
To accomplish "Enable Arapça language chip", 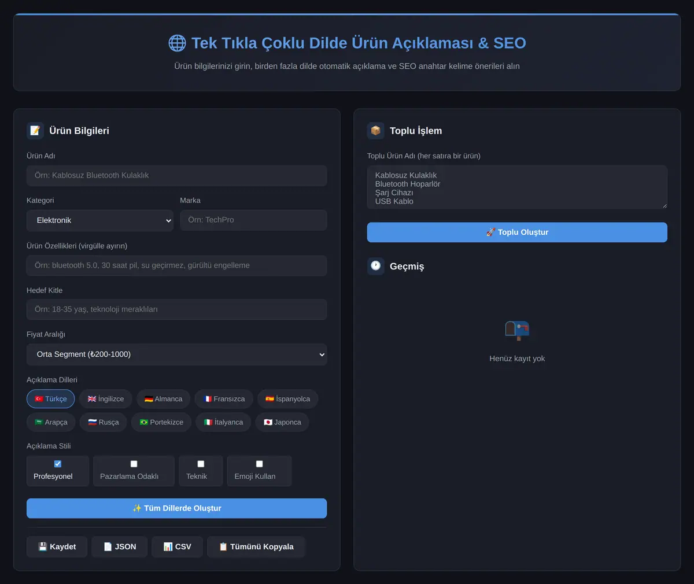I will 51,422.
